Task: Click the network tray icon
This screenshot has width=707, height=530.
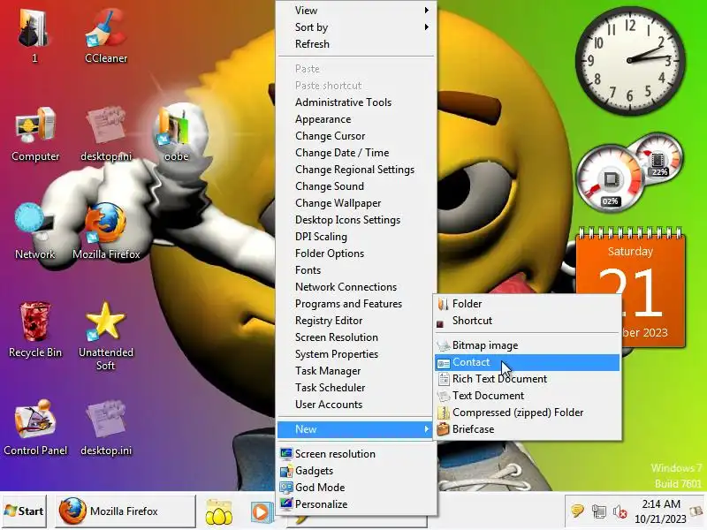Action: point(599,511)
